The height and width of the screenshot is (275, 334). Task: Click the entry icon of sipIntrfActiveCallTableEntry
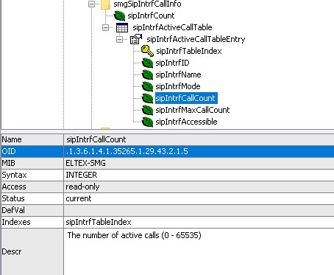(x=136, y=39)
